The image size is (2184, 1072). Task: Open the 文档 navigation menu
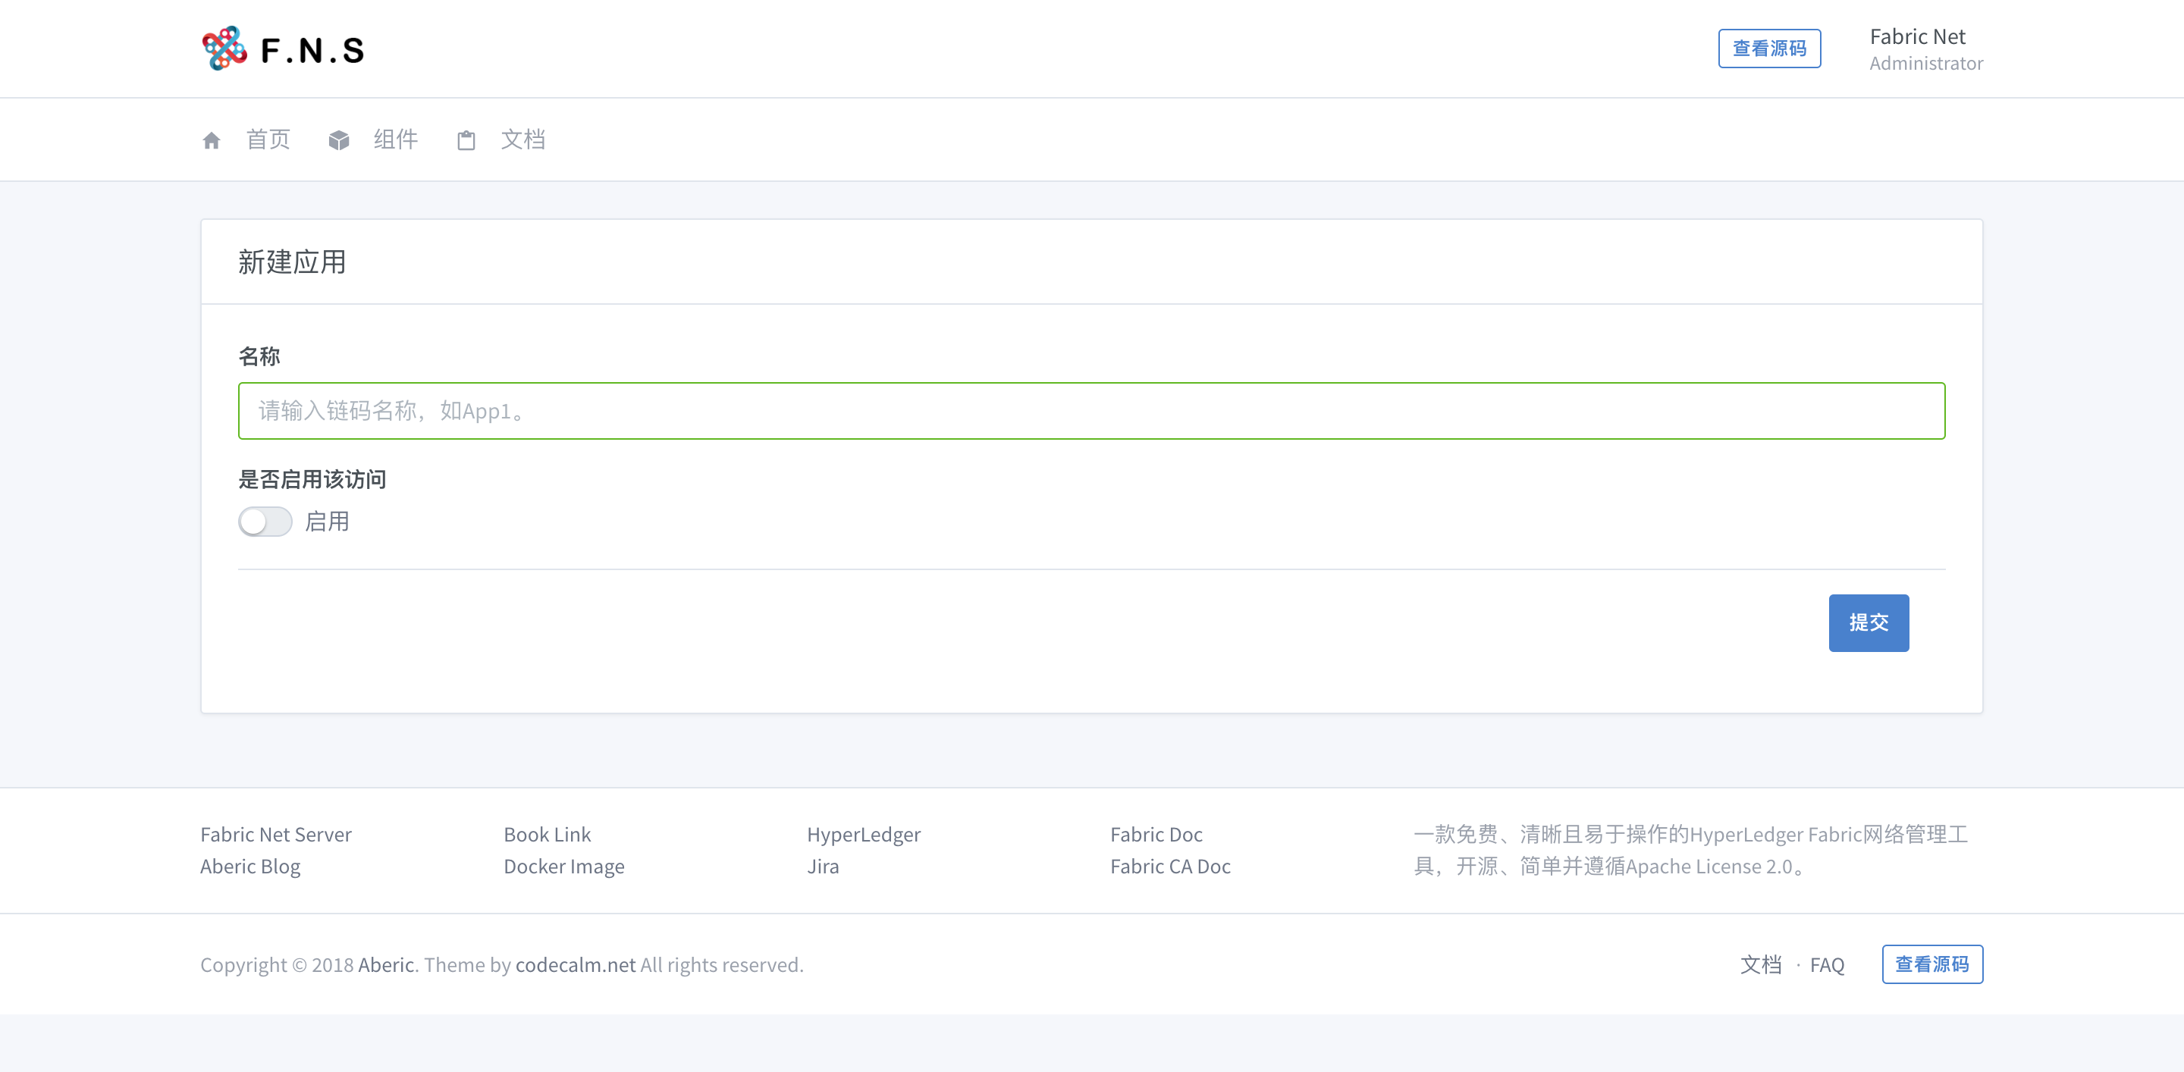tap(522, 139)
